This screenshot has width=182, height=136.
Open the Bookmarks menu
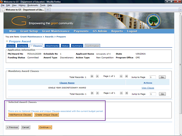tap(33, 5)
